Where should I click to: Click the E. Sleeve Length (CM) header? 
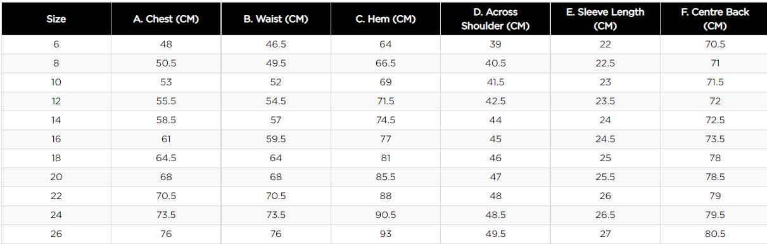(x=605, y=19)
